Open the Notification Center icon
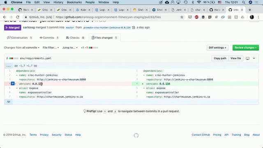 click(256, 2)
